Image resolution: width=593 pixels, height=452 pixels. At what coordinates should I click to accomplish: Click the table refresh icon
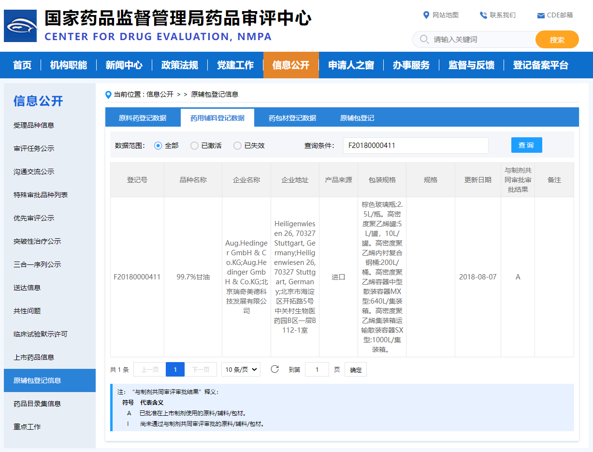click(275, 369)
